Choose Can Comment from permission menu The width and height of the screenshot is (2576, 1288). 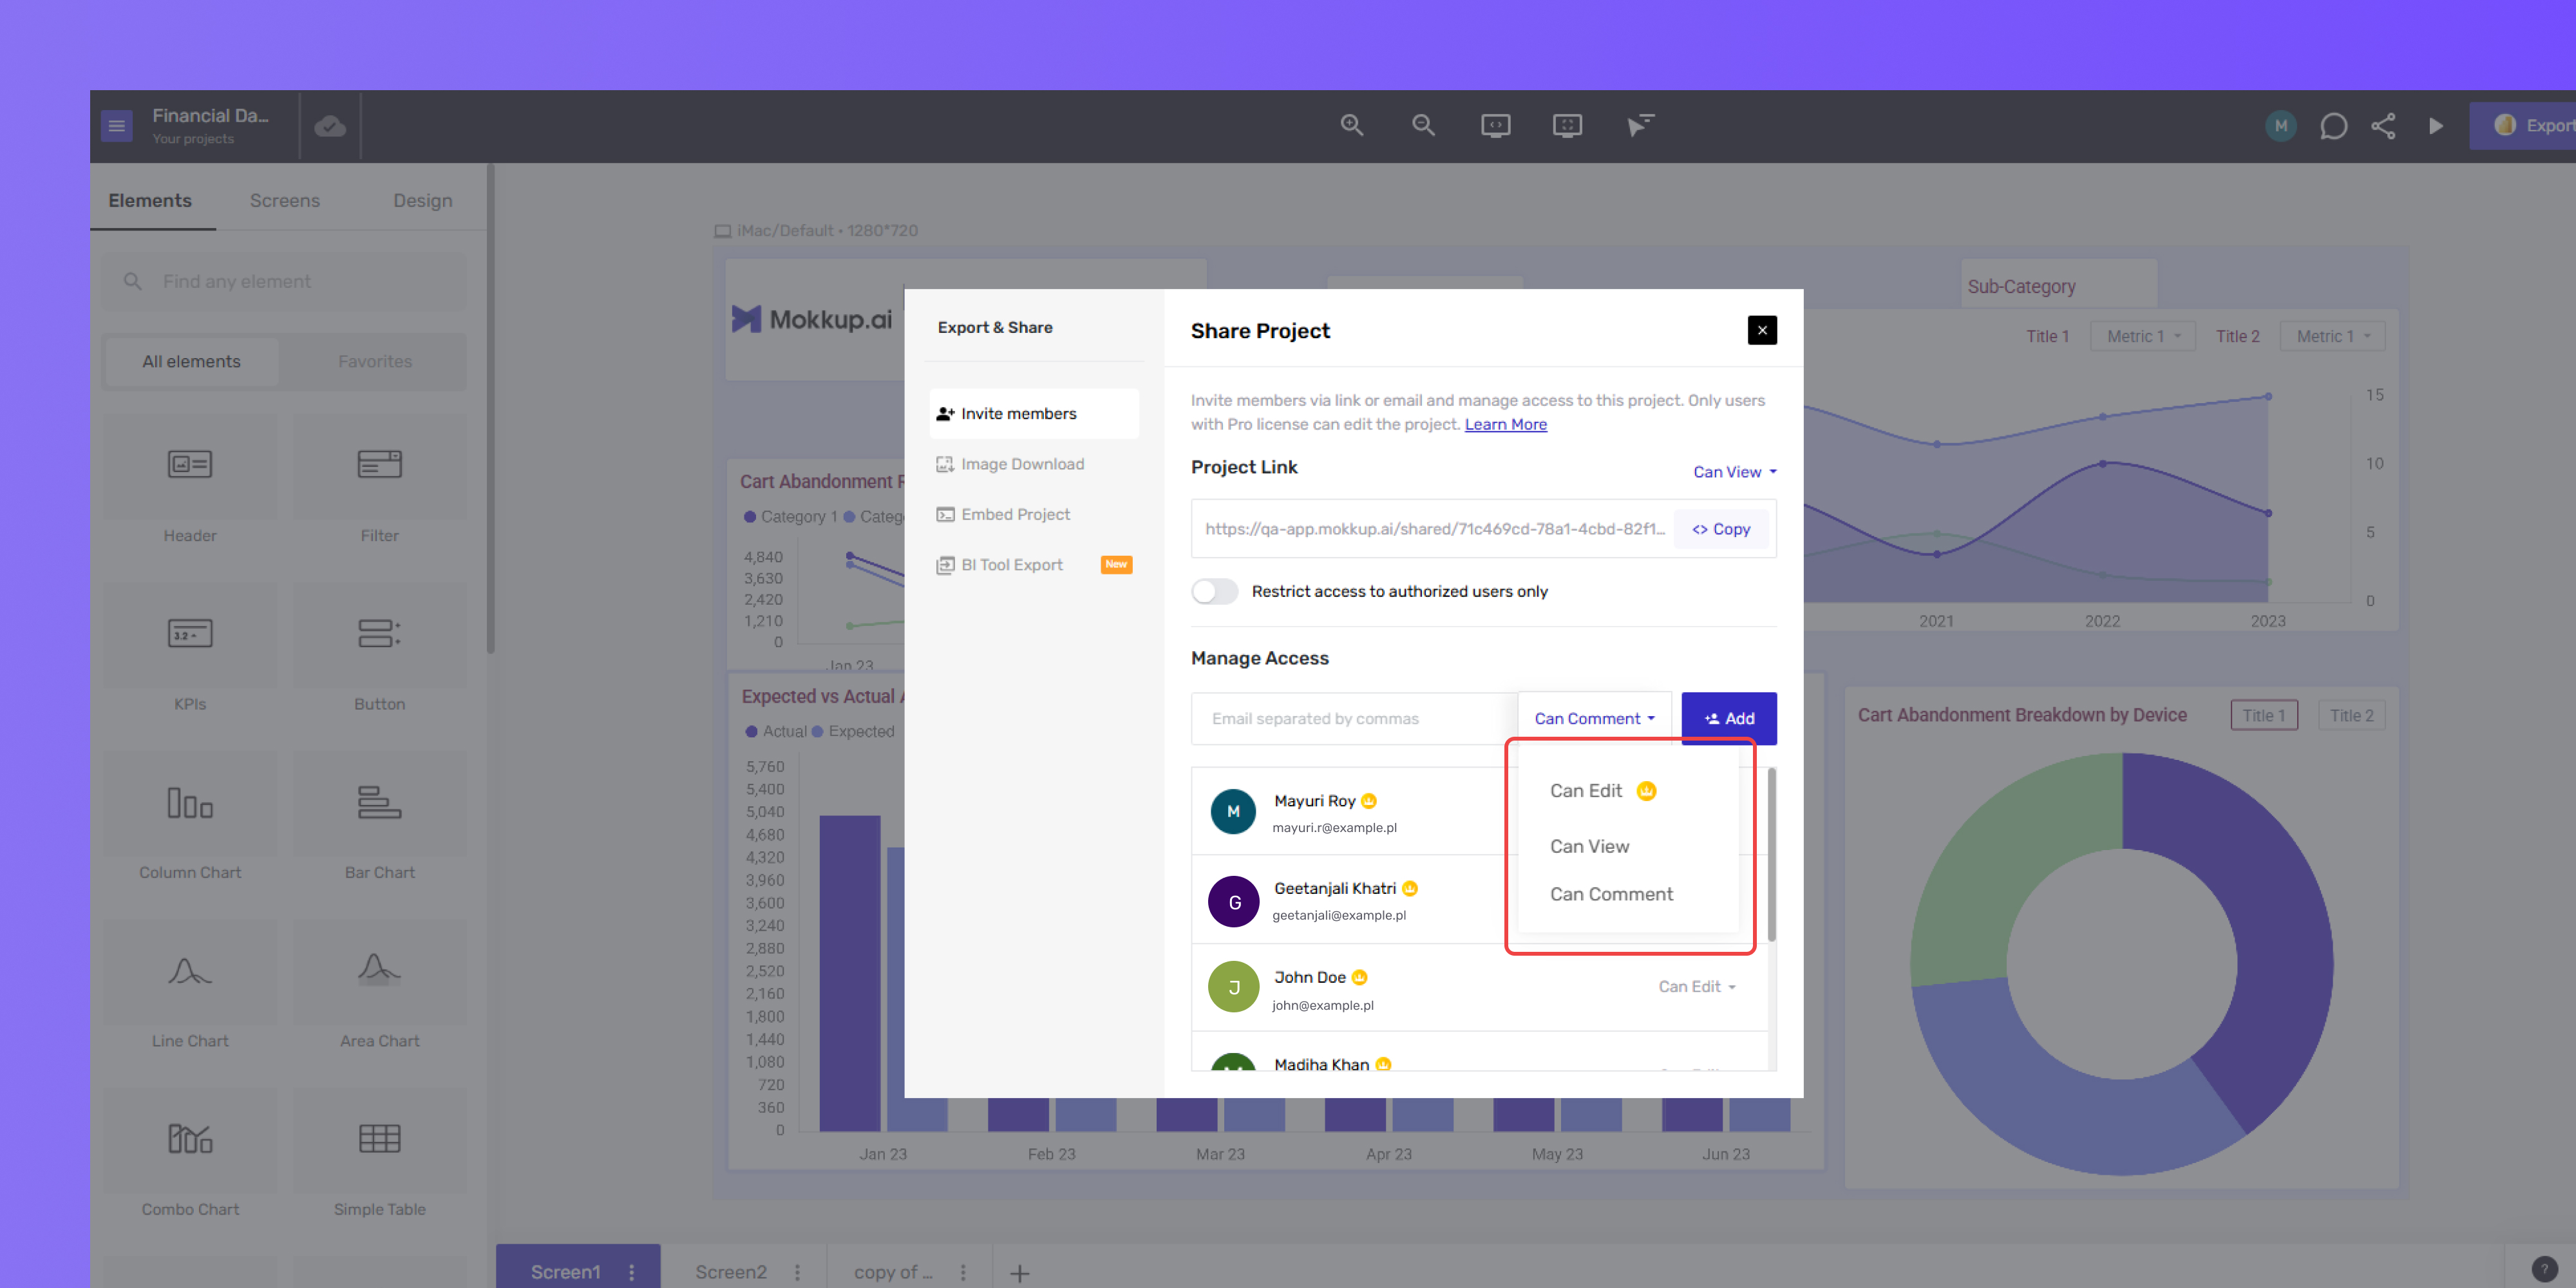[x=1611, y=894]
